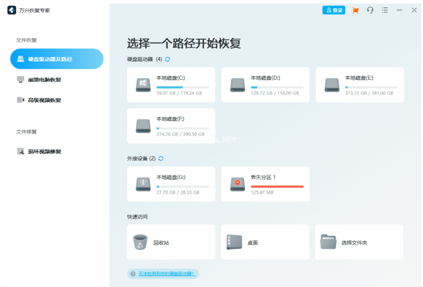Open the 桌面 quick access card
This screenshot has width=423, height=287.
(265, 242)
